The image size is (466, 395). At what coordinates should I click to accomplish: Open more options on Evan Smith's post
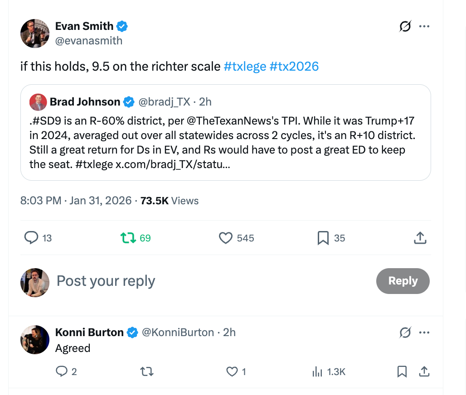click(424, 27)
